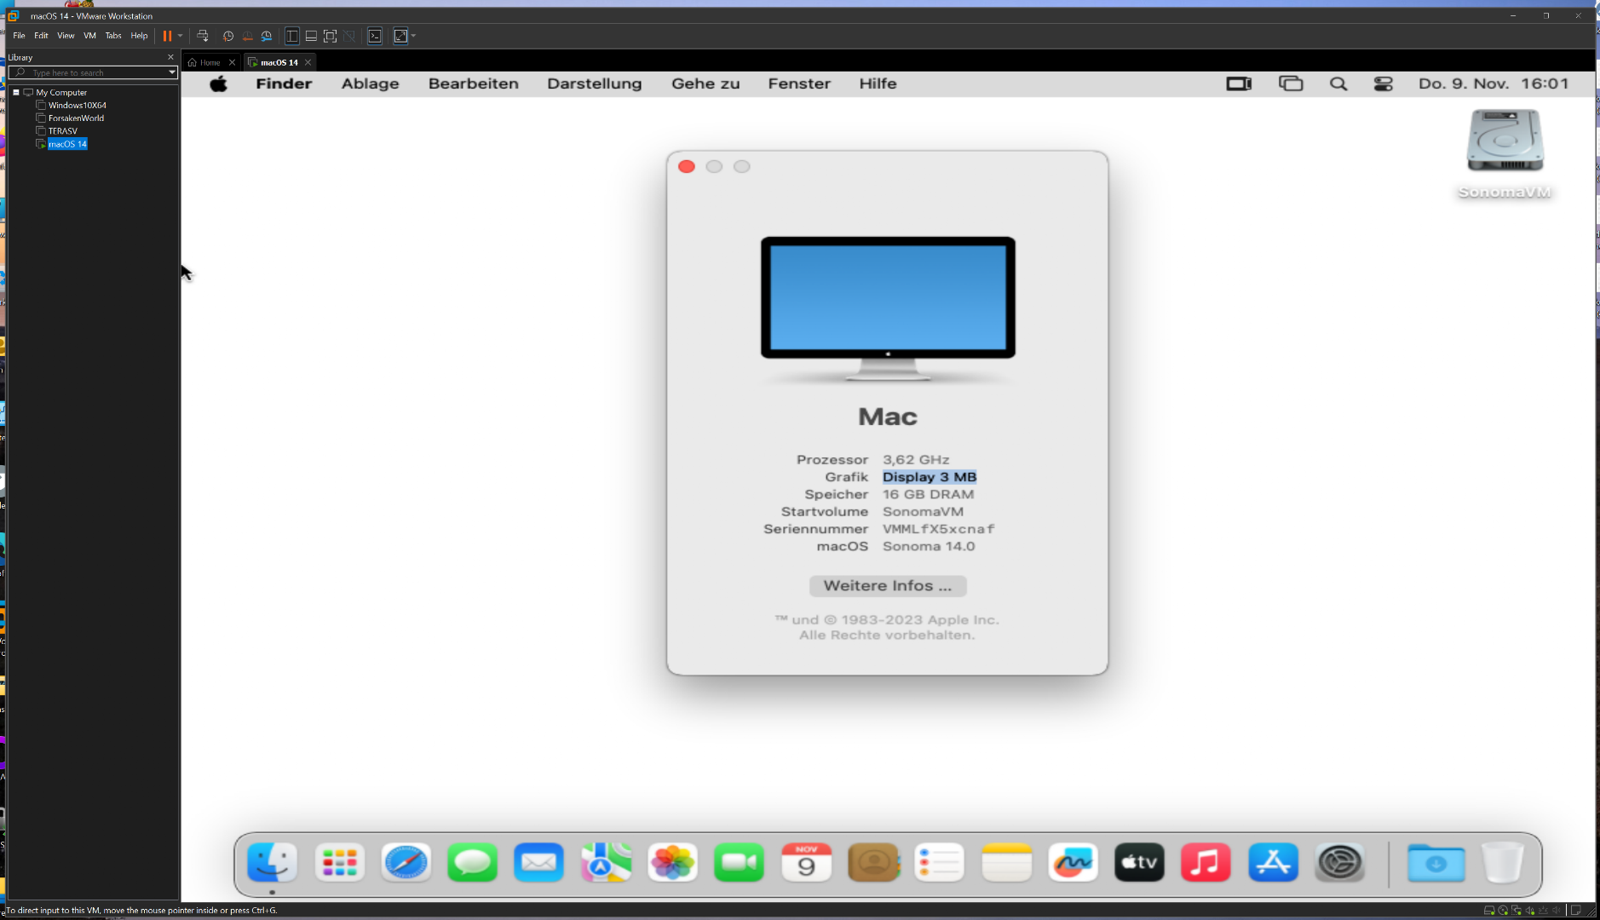Close the Library panel
Image resolution: width=1600 pixels, height=920 pixels.
(x=170, y=57)
